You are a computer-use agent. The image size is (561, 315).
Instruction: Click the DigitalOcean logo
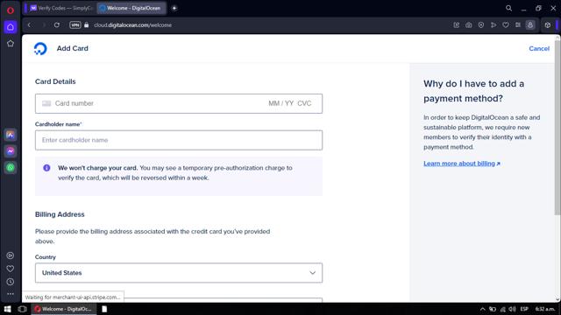click(x=40, y=49)
